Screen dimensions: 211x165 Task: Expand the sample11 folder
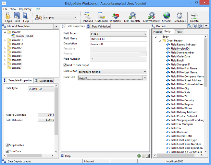tap(5, 40)
